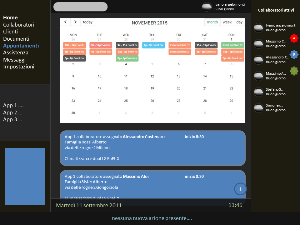Open App 3 shortcut in sidebar
This screenshot has width=300, height=225.
click(12, 119)
